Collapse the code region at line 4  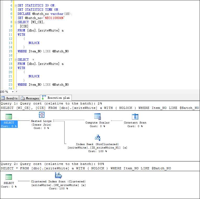[x=16, y=5]
